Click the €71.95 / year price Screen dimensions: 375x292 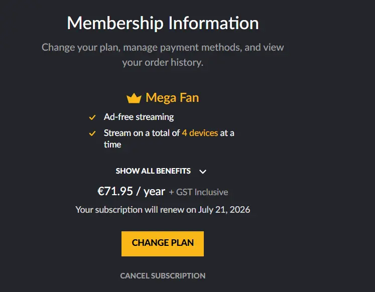pos(132,191)
